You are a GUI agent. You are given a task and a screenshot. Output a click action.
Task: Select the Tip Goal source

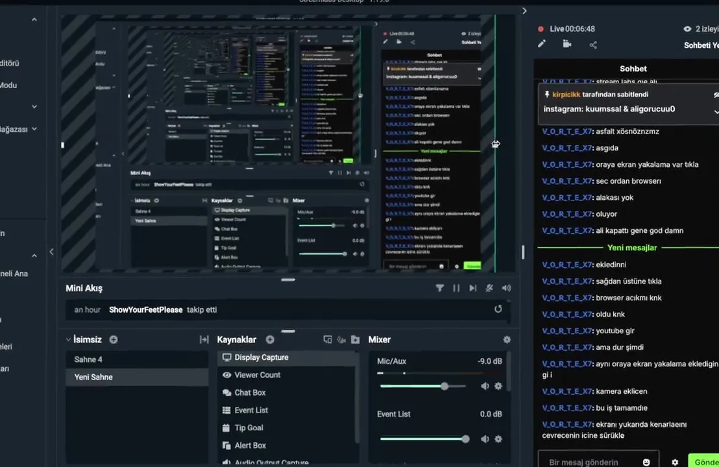tap(287, 427)
